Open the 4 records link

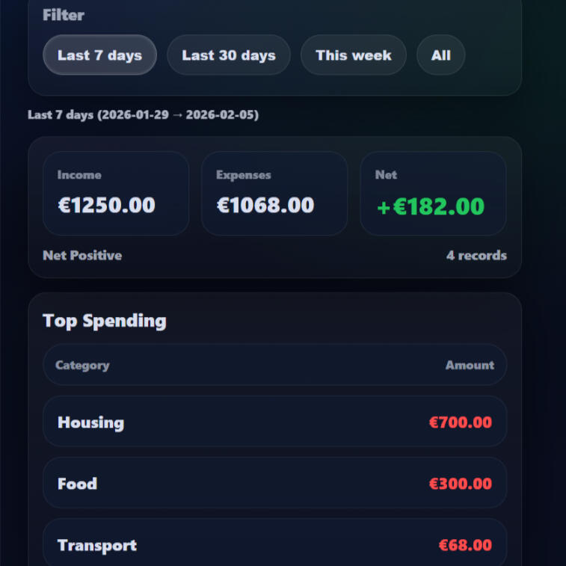[476, 256]
